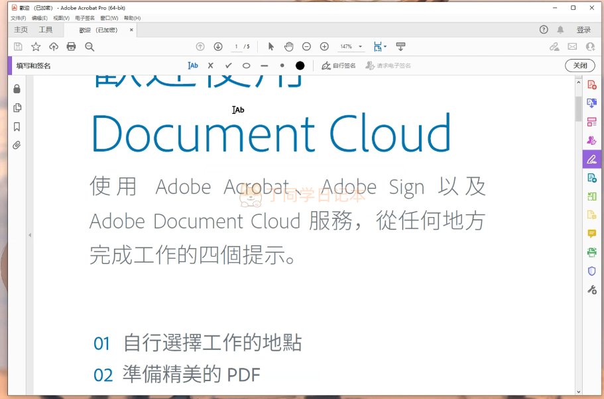Expand the page fit options dropdown

click(380, 46)
